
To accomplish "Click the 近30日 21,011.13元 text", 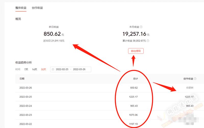I will point(54,41).
